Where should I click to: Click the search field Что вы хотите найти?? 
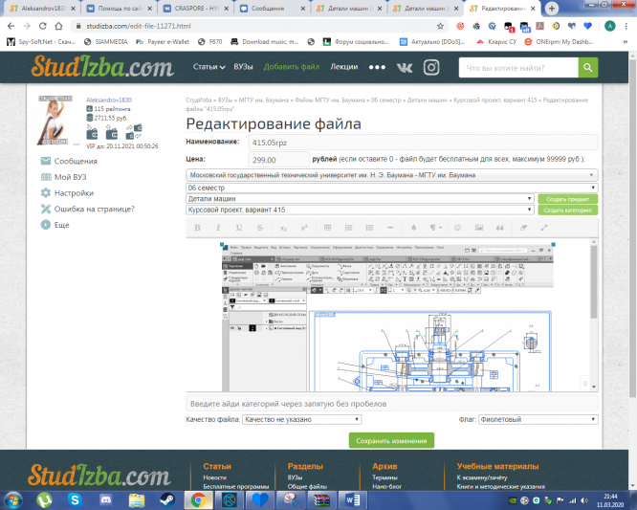coord(518,68)
